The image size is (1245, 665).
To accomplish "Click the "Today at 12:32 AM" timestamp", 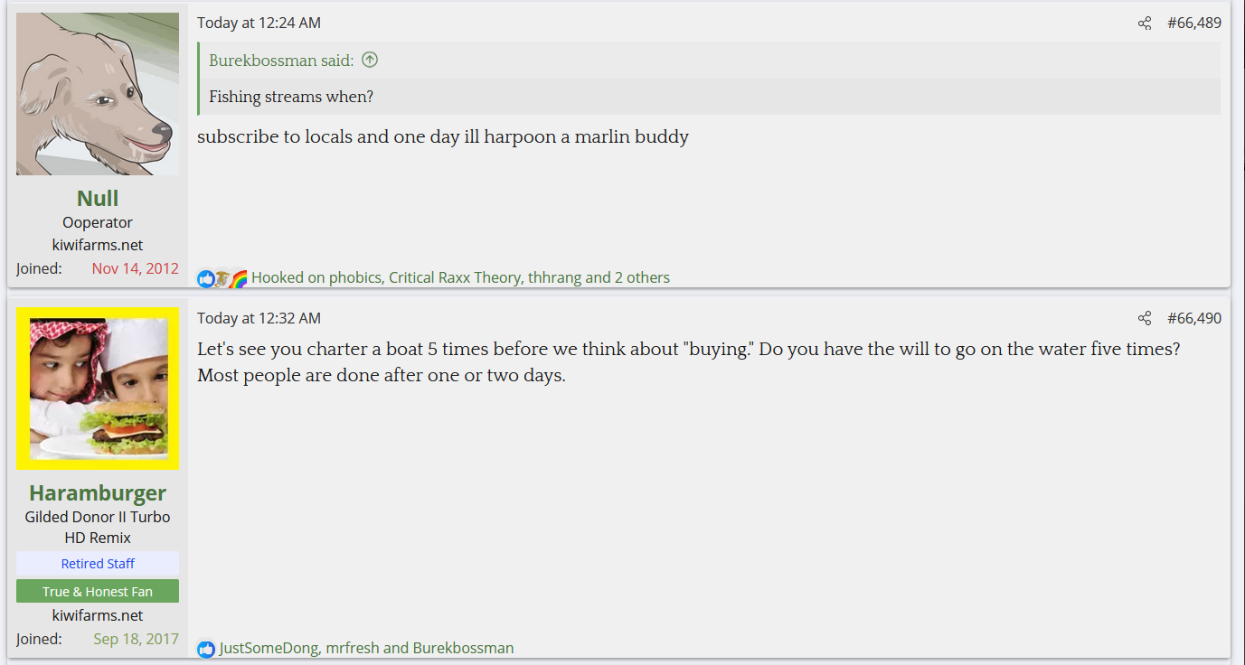I will pyautogui.click(x=259, y=318).
